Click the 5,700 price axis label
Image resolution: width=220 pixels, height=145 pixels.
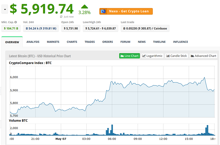[x=14, y=116]
